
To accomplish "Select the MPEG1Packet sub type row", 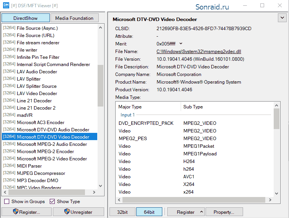I will (195, 146).
